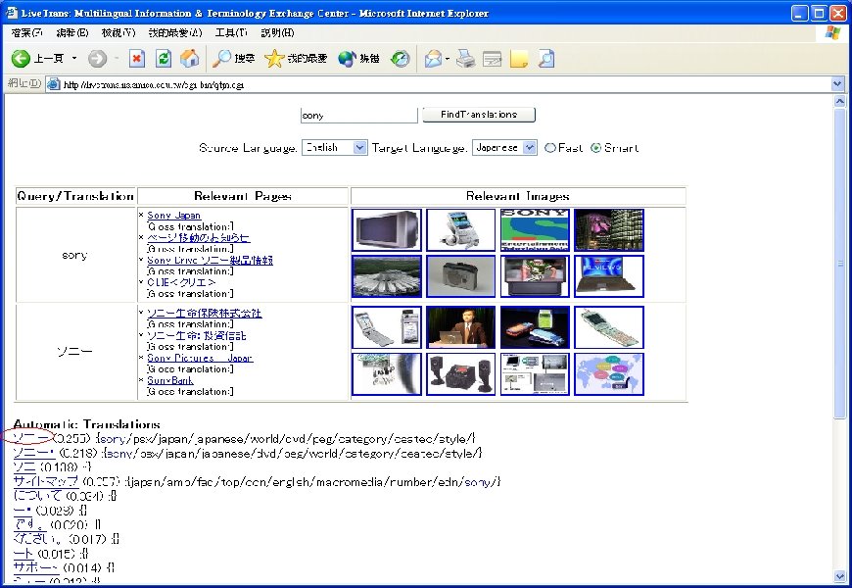Click the Research magnifier document icon
This screenshot has width=852, height=588.
click(x=546, y=58)
